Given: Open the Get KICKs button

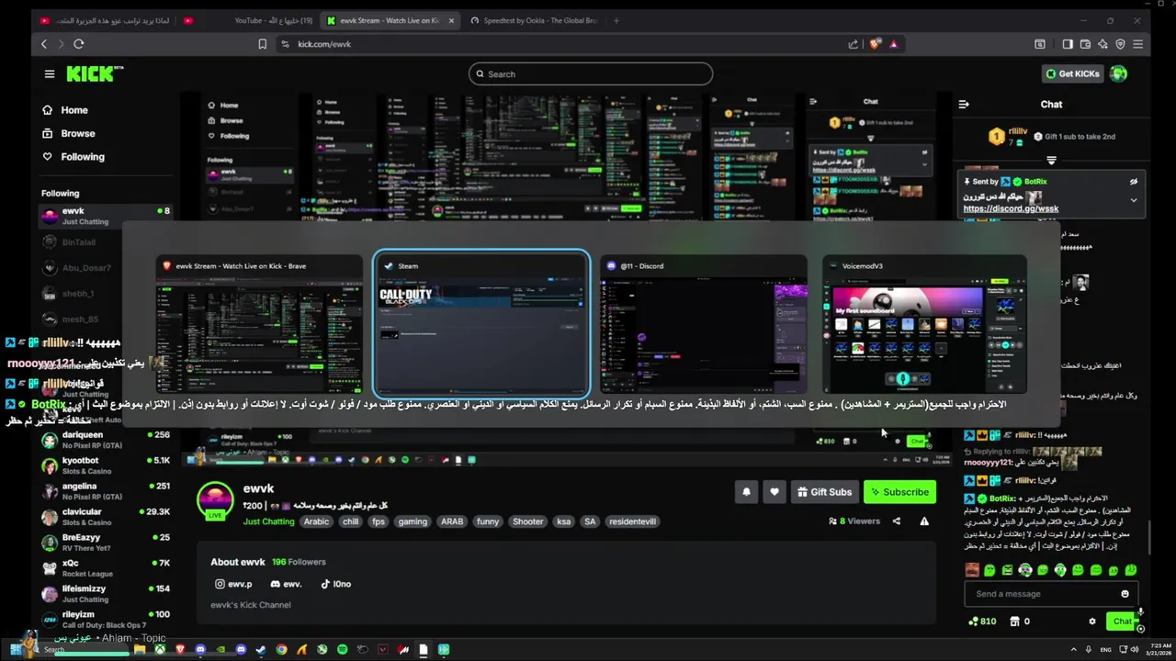Looking at the screenshot, I should (1072, 74).
